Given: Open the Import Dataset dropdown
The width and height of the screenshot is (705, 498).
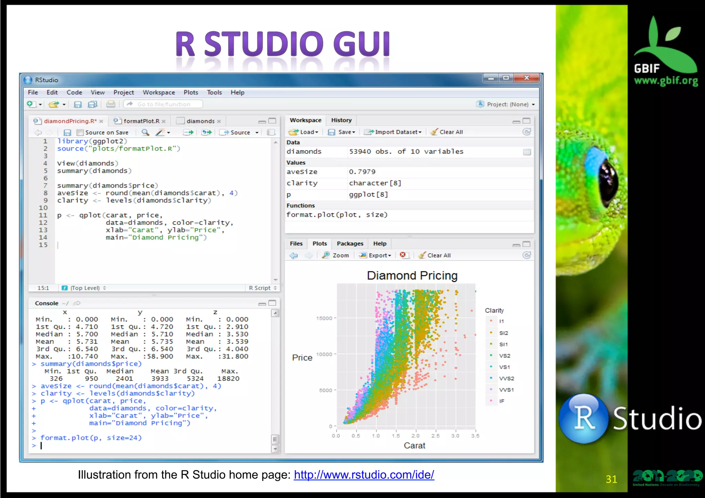Looking at the screenshot, I should pyautogui.click(x=393, y=132).
